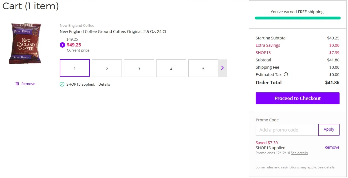
Task: Set quantity to 5
Action: coord(203,68)
